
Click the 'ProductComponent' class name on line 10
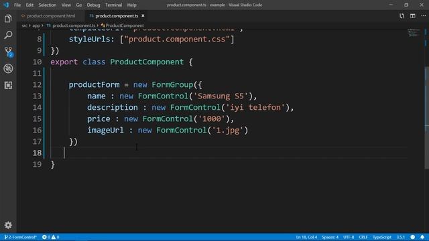pos(147,62)
